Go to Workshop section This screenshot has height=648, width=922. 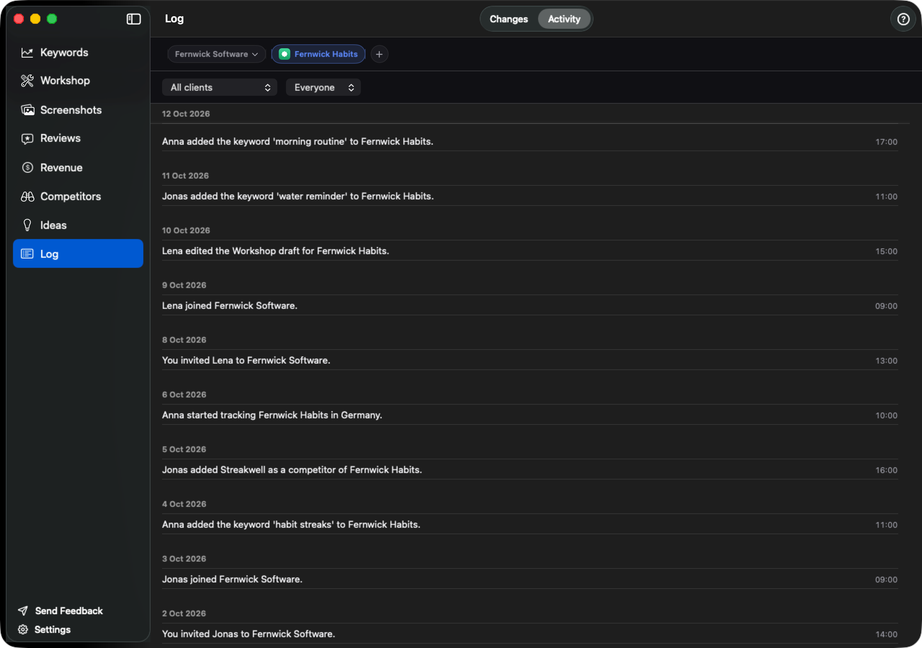click(x=78, y=81)
